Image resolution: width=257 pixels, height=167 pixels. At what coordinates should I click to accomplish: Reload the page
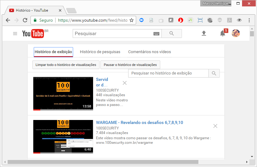[x=25, y=20]
